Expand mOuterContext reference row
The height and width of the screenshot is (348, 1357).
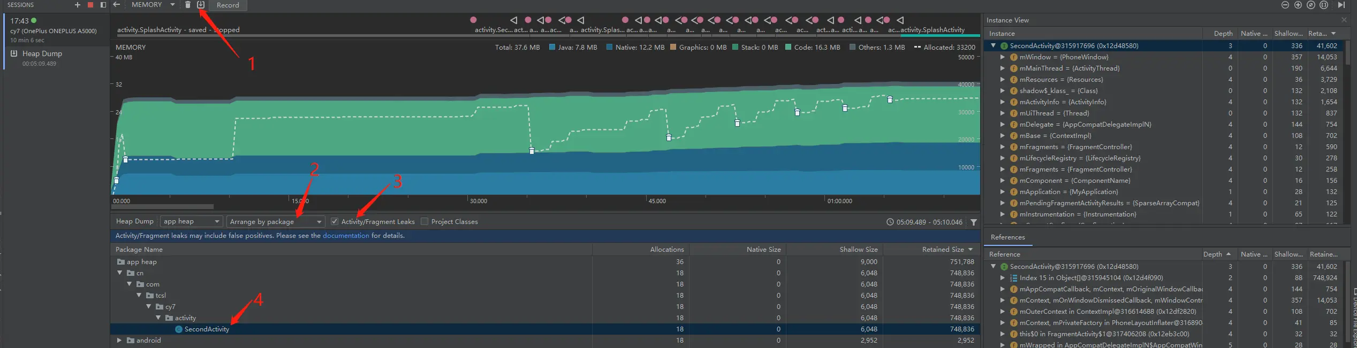tap(1003, 312)
